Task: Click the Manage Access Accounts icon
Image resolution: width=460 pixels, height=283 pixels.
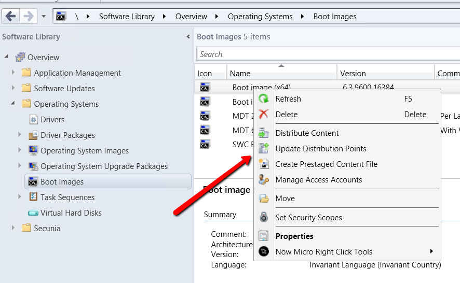Action: click(x=264, y=180)
